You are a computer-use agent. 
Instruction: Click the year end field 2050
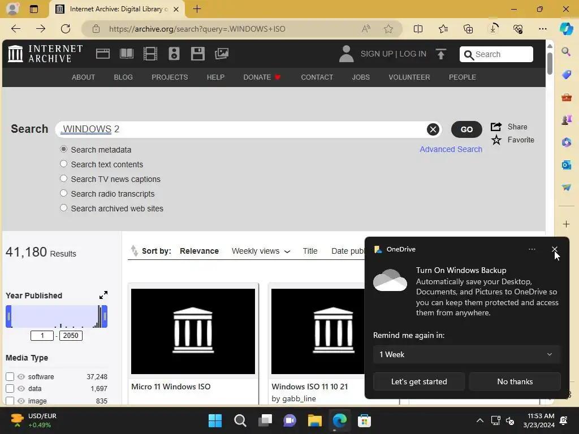[x=71, y=336]
